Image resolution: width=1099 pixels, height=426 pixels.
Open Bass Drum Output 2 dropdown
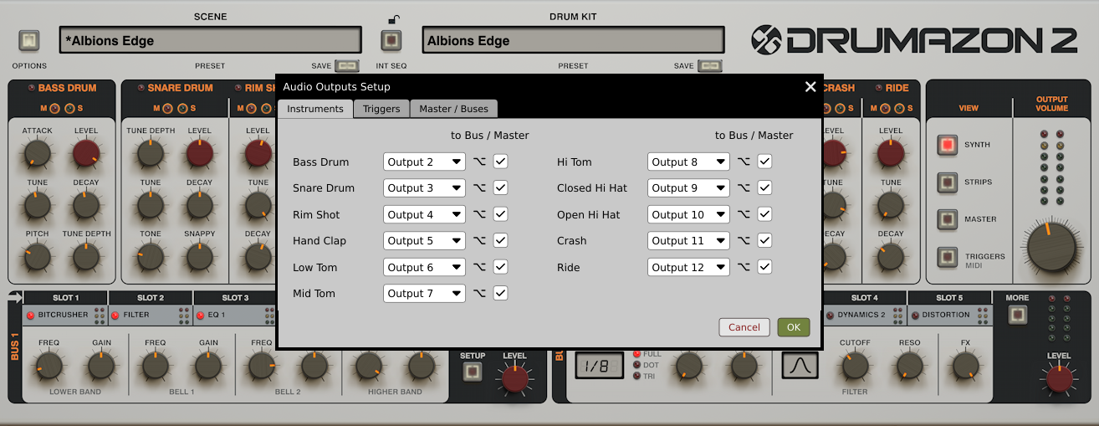[x=425, y=162]
